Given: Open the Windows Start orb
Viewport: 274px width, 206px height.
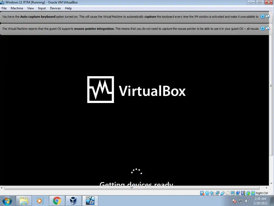Looking at the screenshot, I should [7, 201].
